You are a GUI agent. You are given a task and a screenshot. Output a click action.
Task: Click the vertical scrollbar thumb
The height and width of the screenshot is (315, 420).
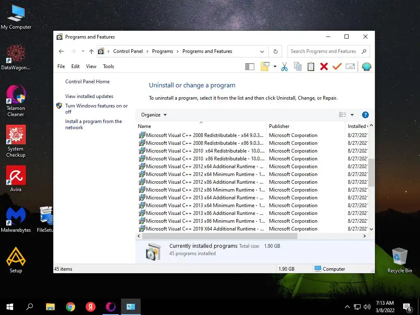click(x=371, y=173)
